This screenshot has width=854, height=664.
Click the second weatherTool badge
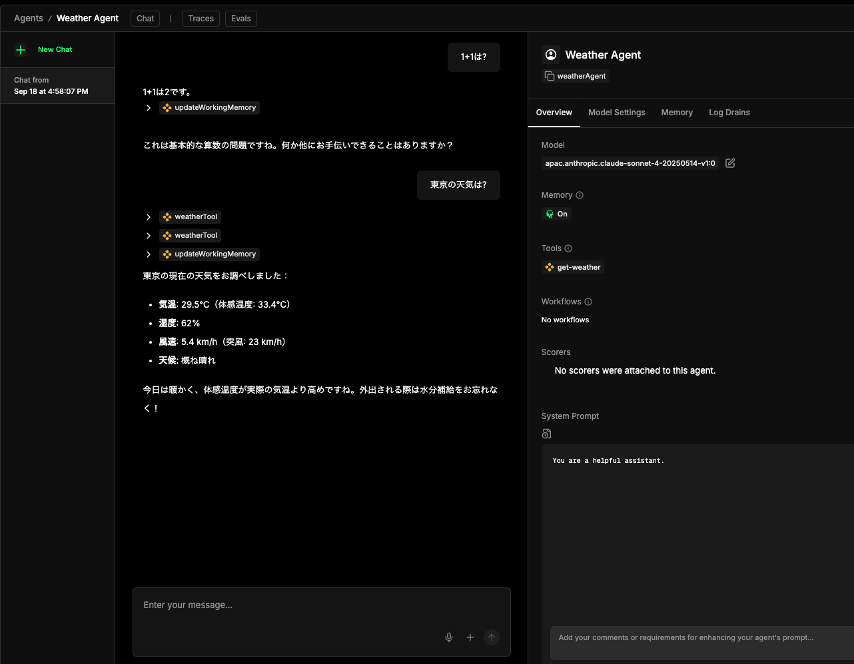[x=190, y=236]
